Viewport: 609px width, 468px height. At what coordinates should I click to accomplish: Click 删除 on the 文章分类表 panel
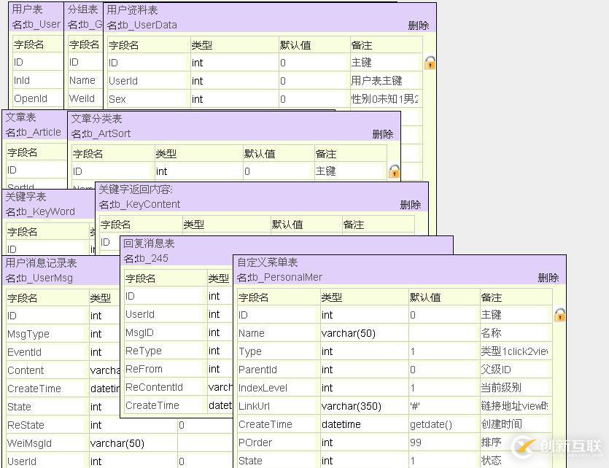(382, 134)
